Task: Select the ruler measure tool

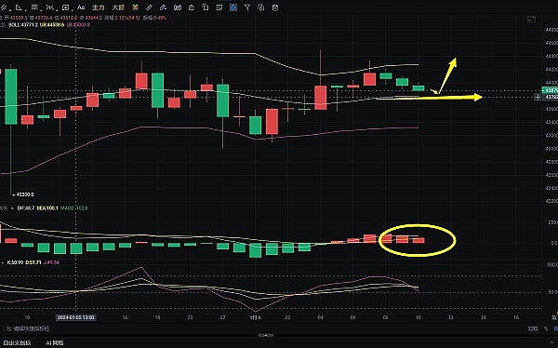Action: point(150,7)
